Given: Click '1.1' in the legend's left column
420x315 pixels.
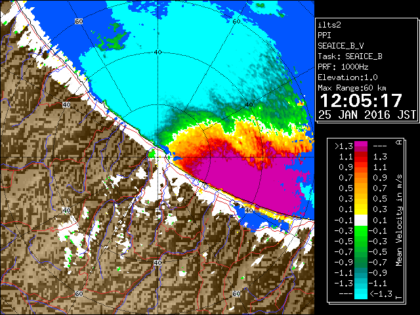Looking at the screenshot, I should (x=346, y=157).
